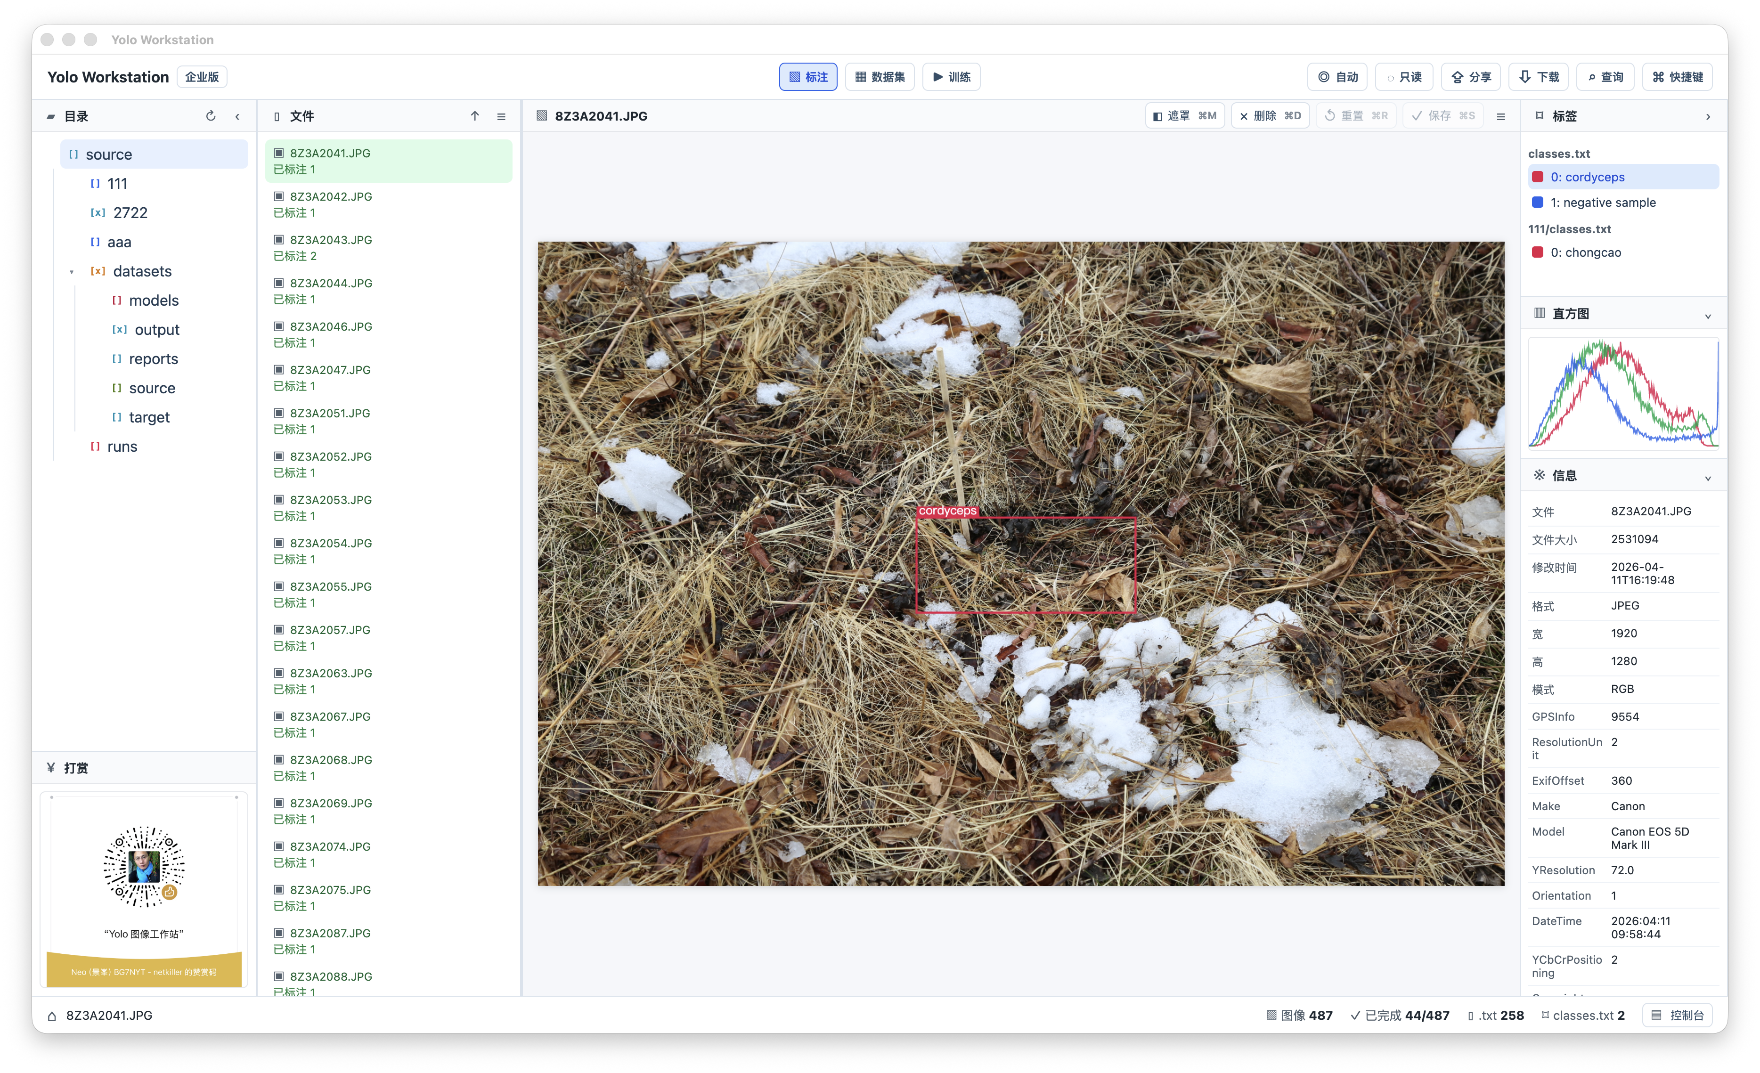
Task: Click the enterprise edition badge
Action: (202, 76)
